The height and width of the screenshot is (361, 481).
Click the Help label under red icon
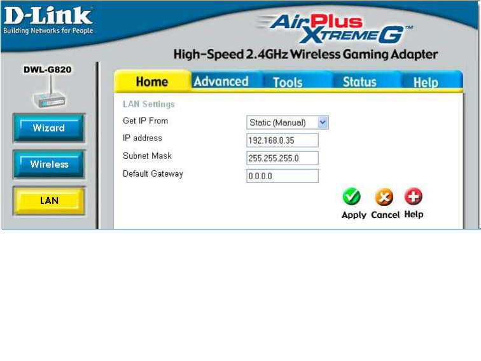pyautogui.click(x=414, y=215)
